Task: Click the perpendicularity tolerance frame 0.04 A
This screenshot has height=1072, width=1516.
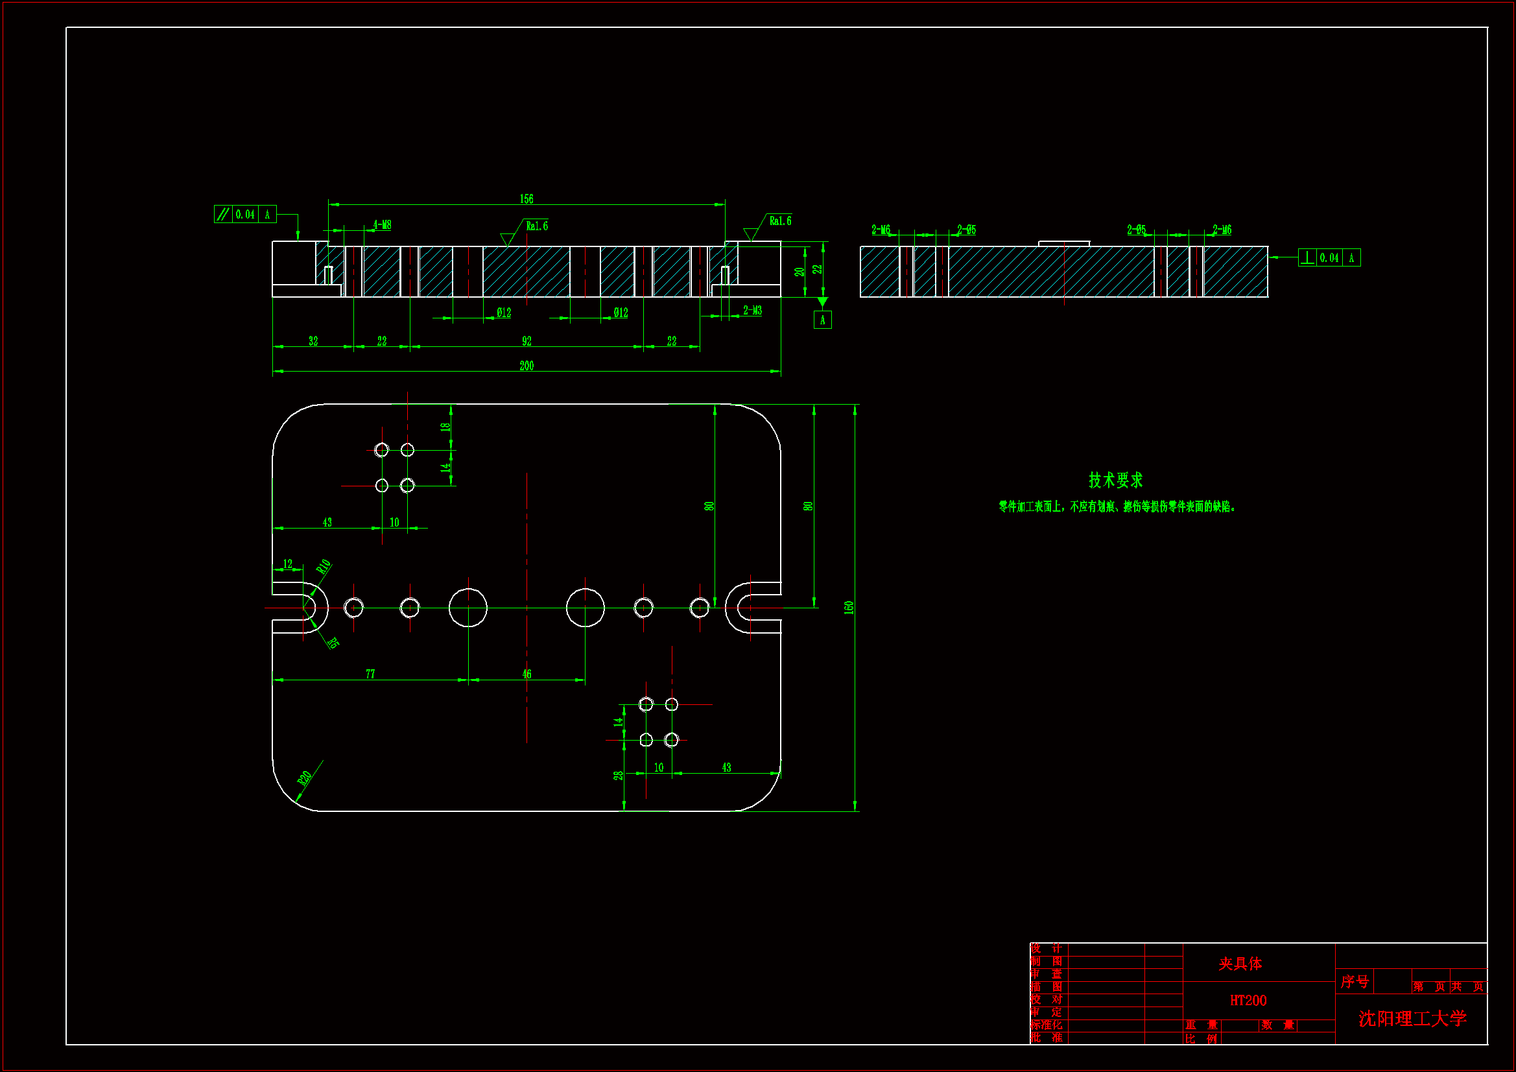Action: click(1329, 257)
